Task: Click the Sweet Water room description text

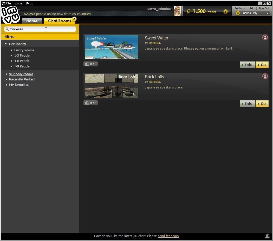Action: point(188,49)
